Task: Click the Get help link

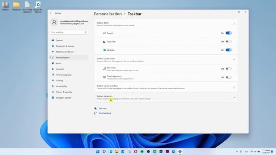Action: pos(103,108)
